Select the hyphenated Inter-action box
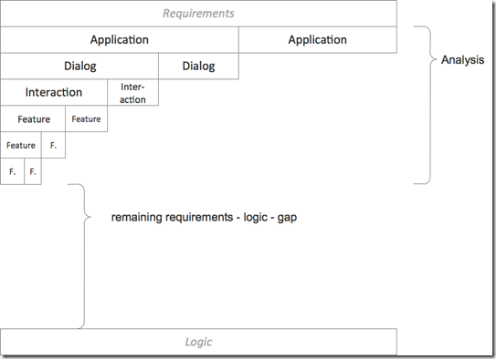The width and height of the screenshot is (496, 359). [x=132, y=92]
